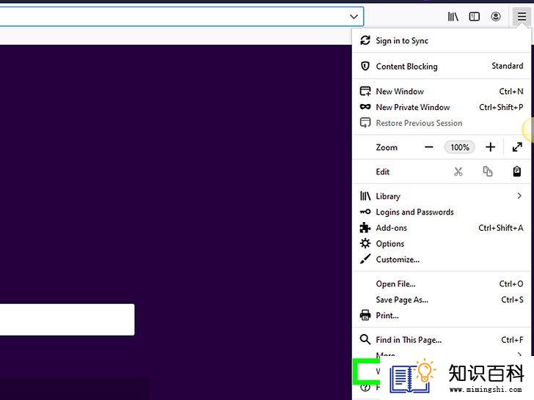Click the Cut scissors icon

click(x=458, y=171)
